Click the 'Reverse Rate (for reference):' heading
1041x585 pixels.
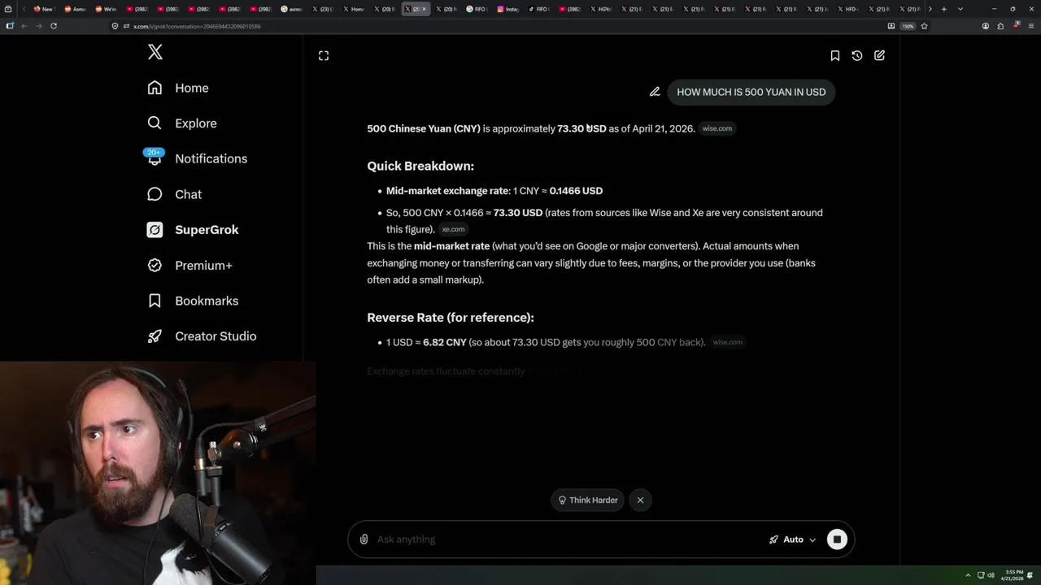451,318
